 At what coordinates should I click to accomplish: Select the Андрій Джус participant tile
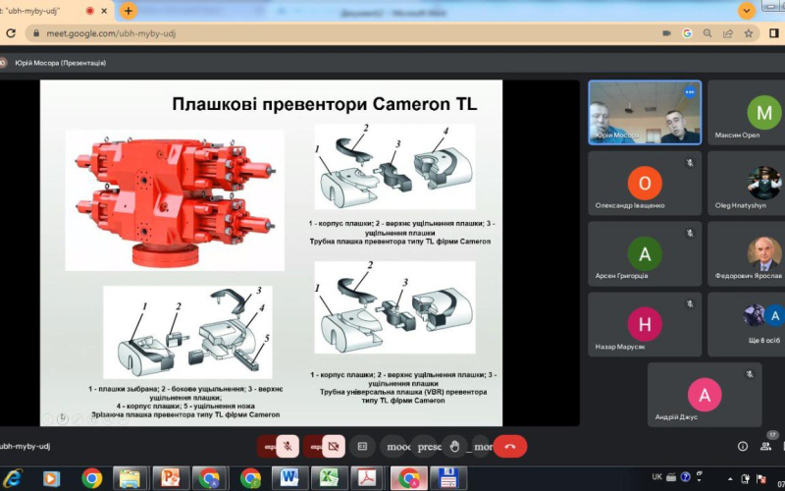coord(705,395)
